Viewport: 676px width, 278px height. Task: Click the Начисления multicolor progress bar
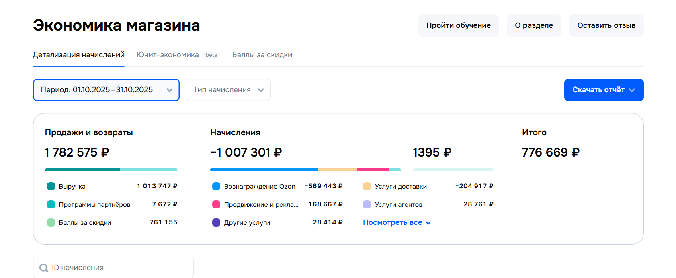[x=305, y=170]
